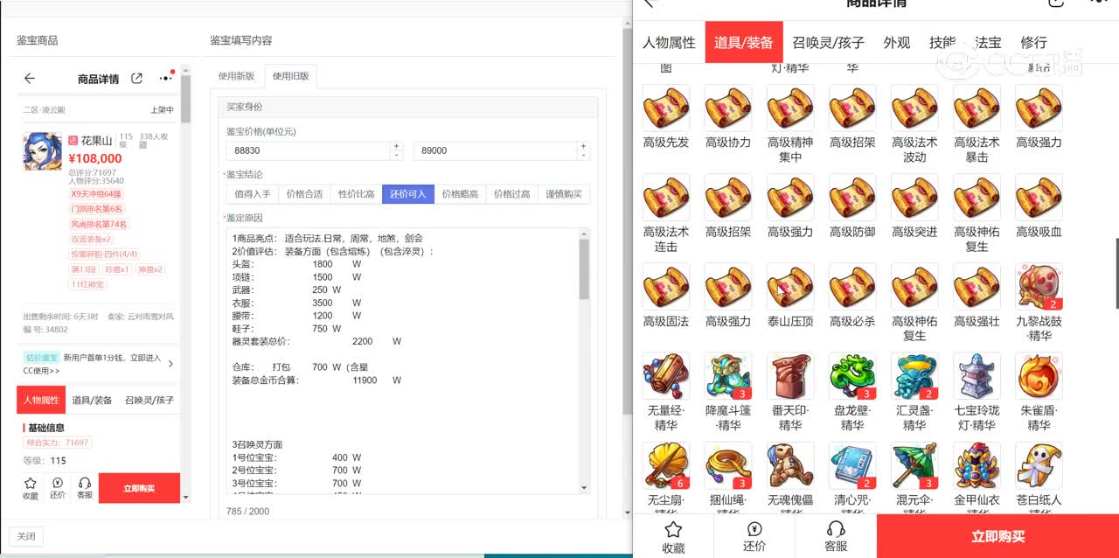Viewport: 1119px width, 558px height.
Task: Click the 金甲仙衣 armor icon
Action: click(977, 465)
